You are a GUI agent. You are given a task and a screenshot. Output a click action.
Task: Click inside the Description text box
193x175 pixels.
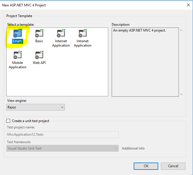(145, 64)
